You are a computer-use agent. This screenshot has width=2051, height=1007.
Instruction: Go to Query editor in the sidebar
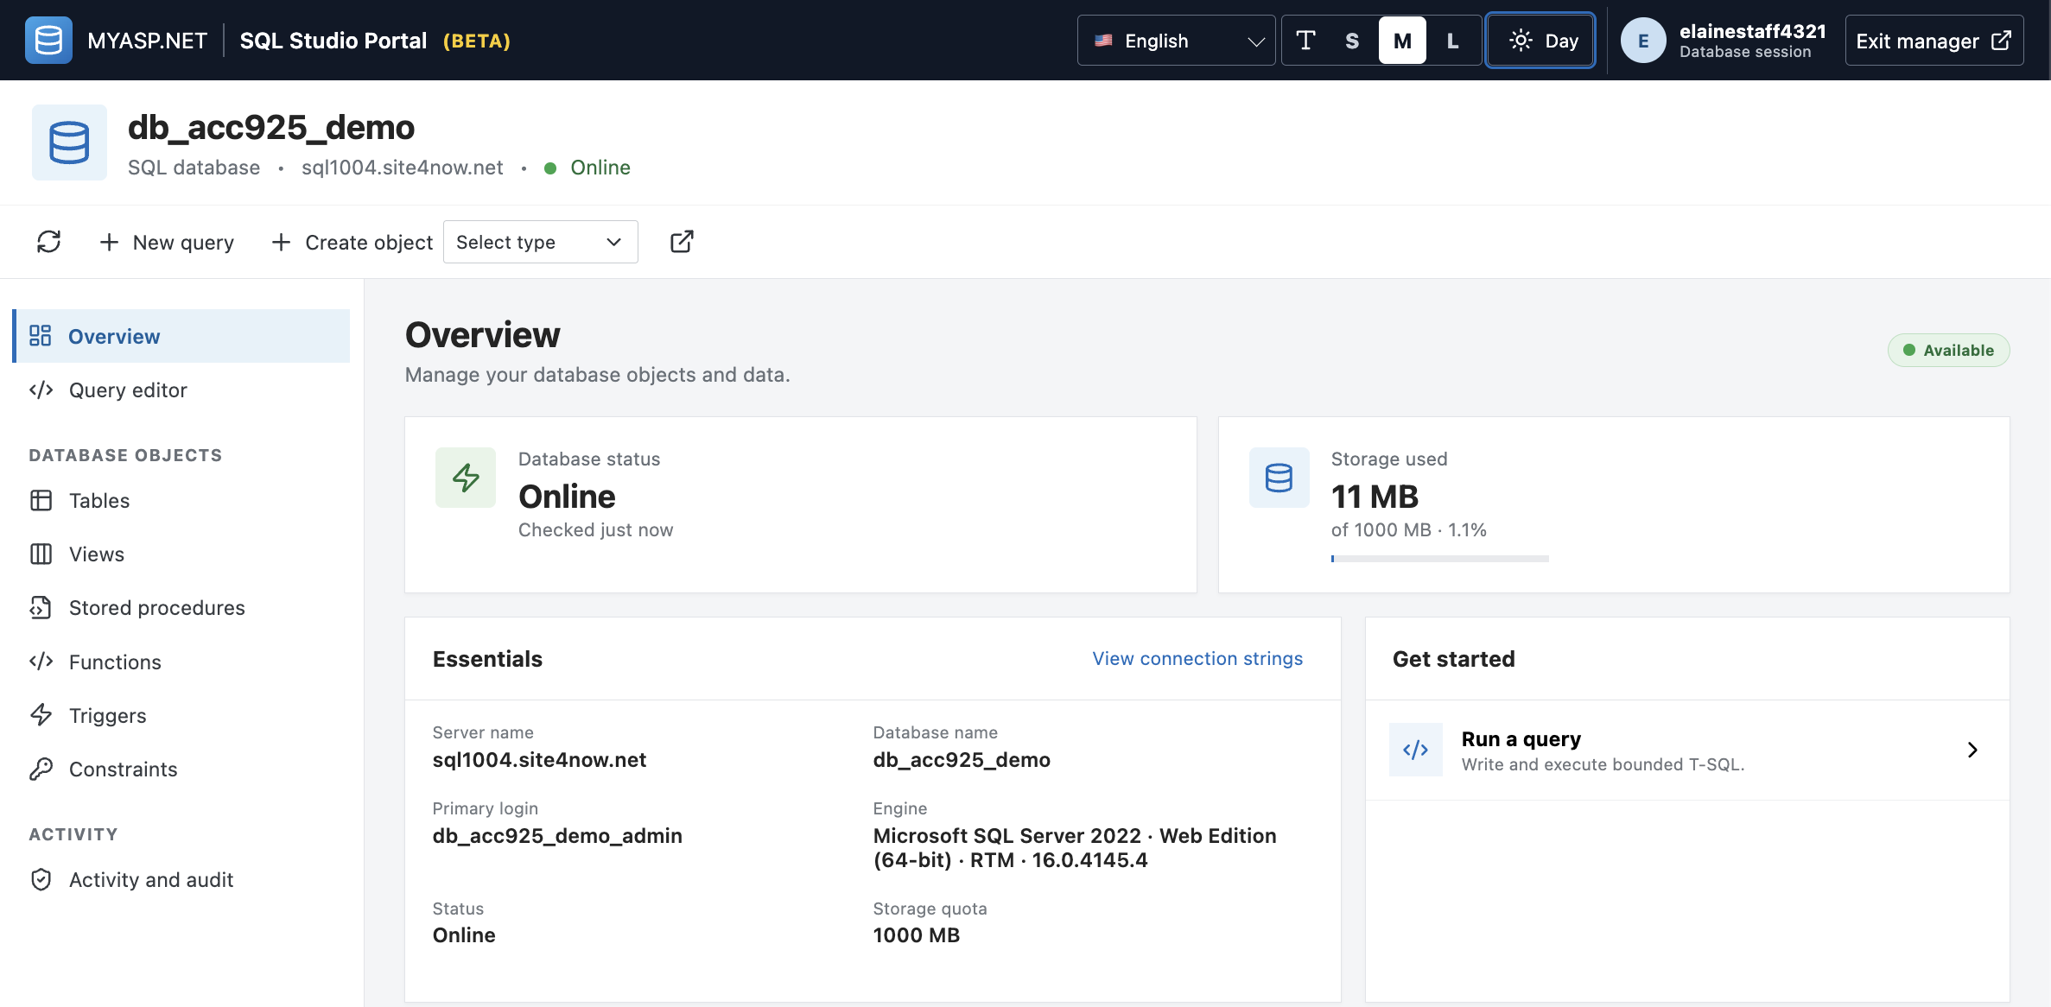tap(181, 390)
